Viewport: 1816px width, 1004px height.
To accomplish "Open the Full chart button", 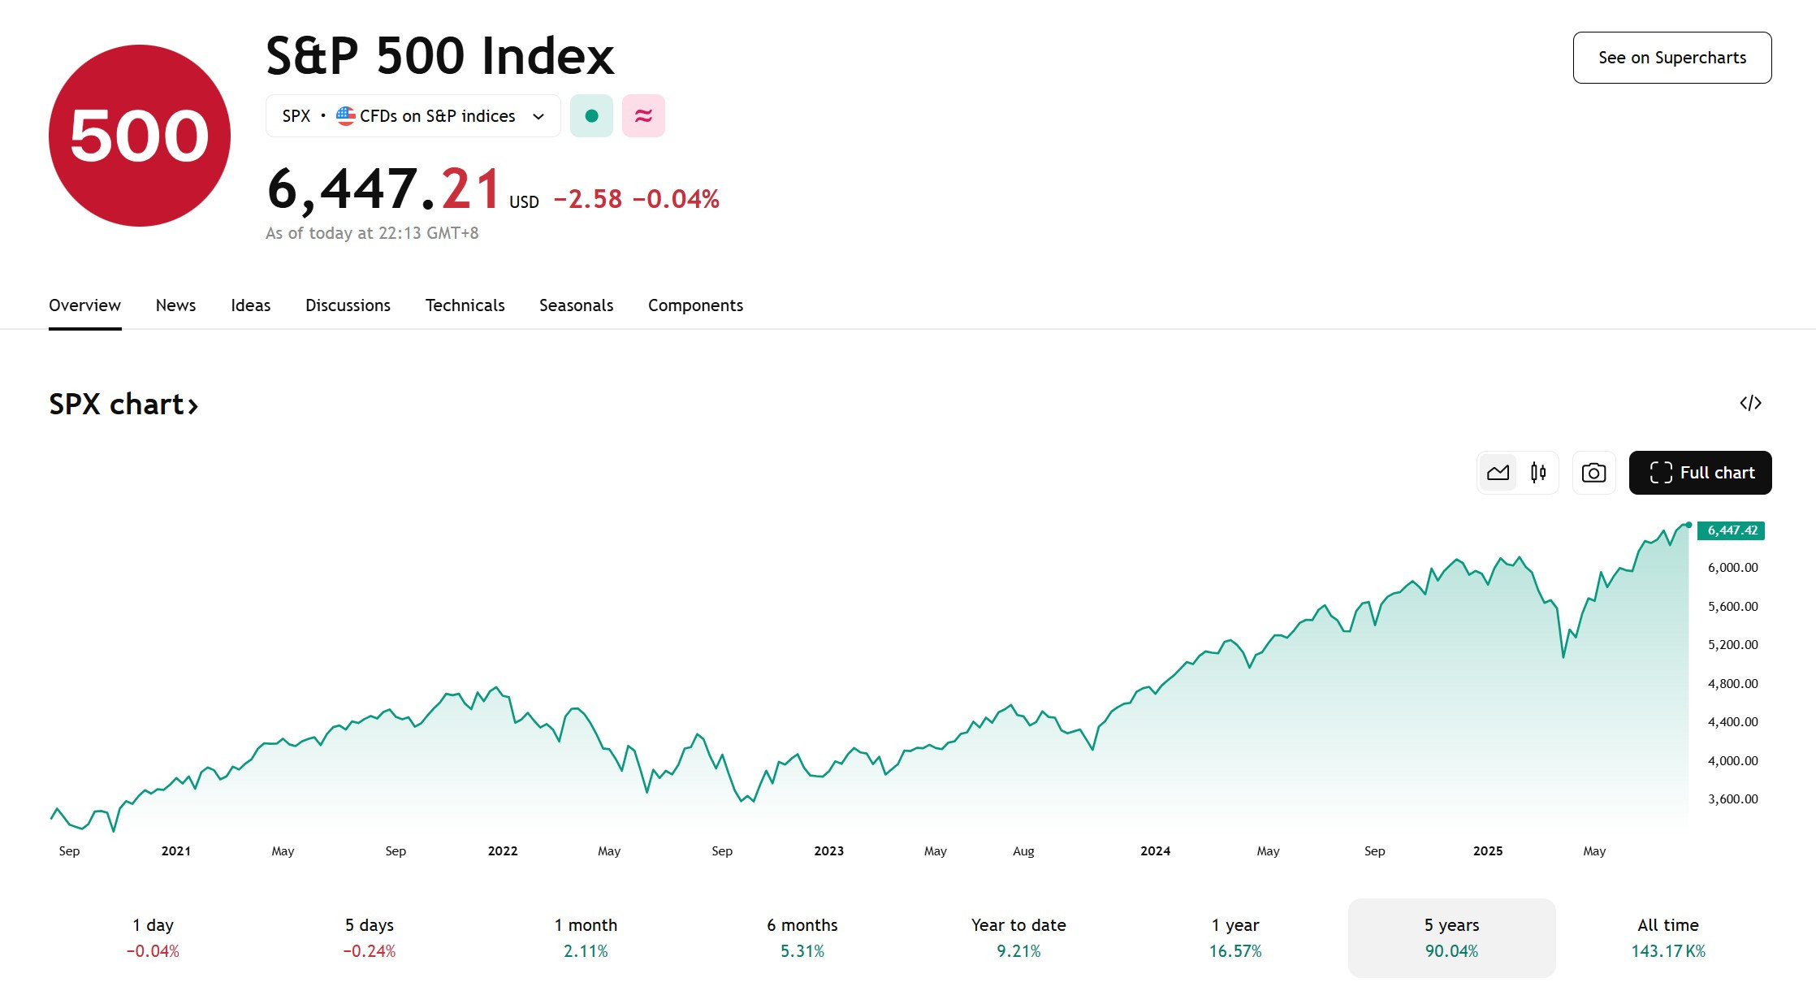I will click(x=1700, y=473).
